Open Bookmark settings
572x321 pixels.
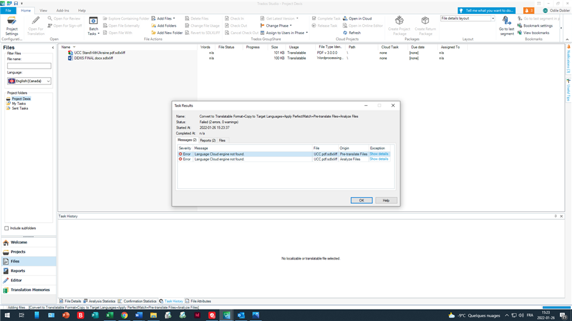[535, 26]
